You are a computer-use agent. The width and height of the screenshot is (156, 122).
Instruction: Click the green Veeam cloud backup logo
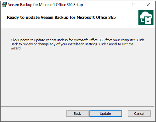146,18
